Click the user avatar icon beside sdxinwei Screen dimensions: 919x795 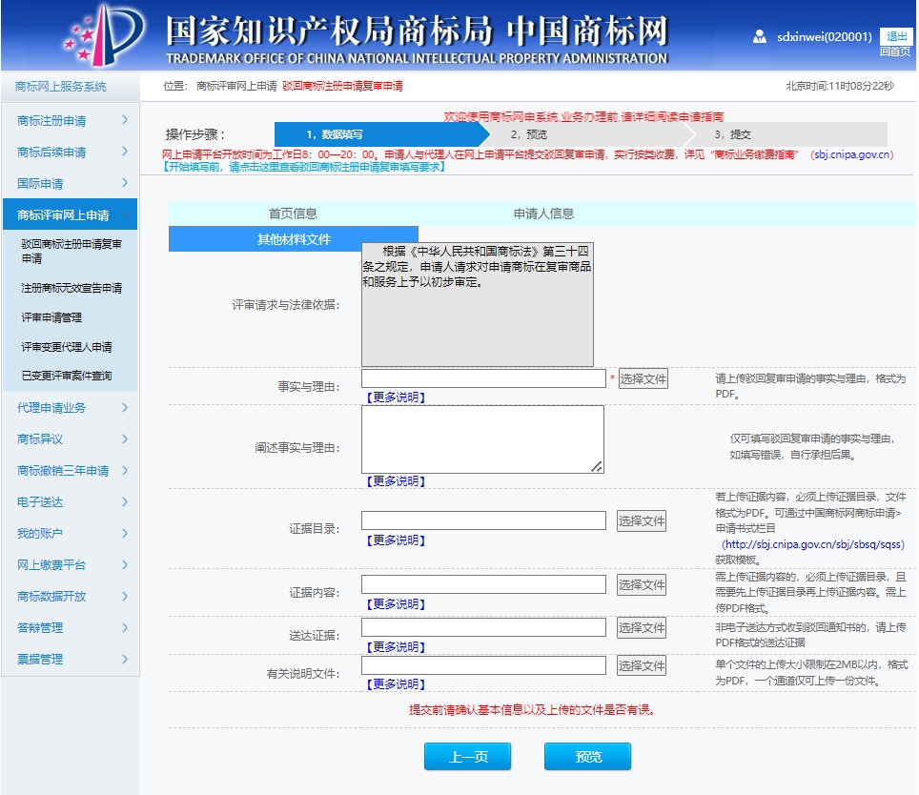point(759,36)
